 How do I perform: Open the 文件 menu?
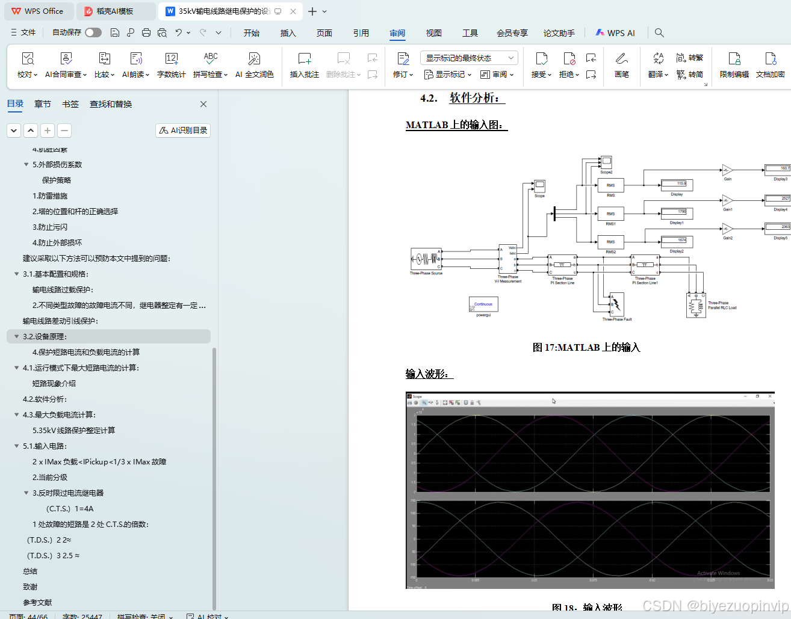pyautogui.click(x=23, y=32)
